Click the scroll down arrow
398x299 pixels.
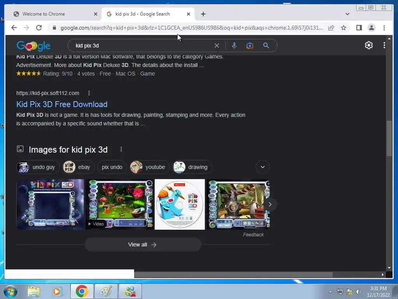pos(389,268)
